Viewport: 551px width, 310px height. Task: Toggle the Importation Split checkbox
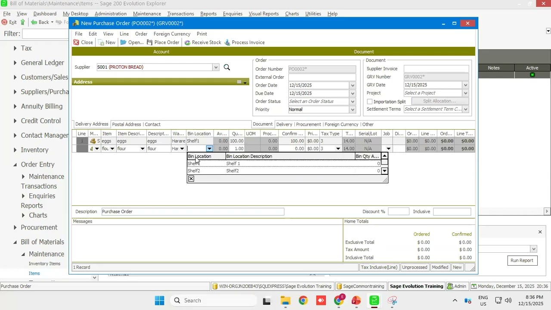[370, 102]
